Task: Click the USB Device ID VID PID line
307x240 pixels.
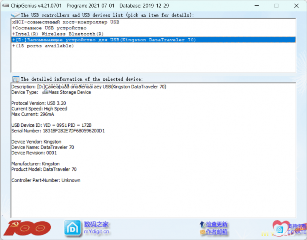Action: point(51,125)
